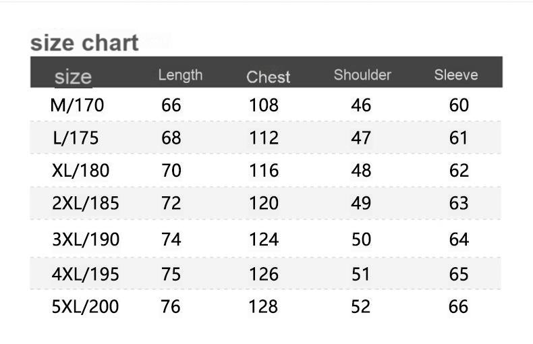Select the Shoulder column header
533x344 pixels.
click(362, 75)
